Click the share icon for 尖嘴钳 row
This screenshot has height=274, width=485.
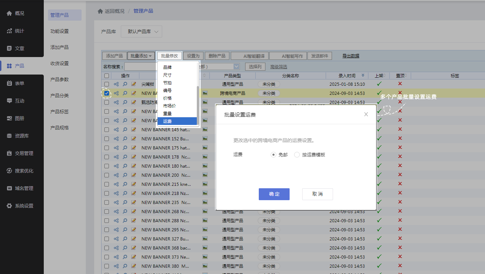tap(116, 84)
